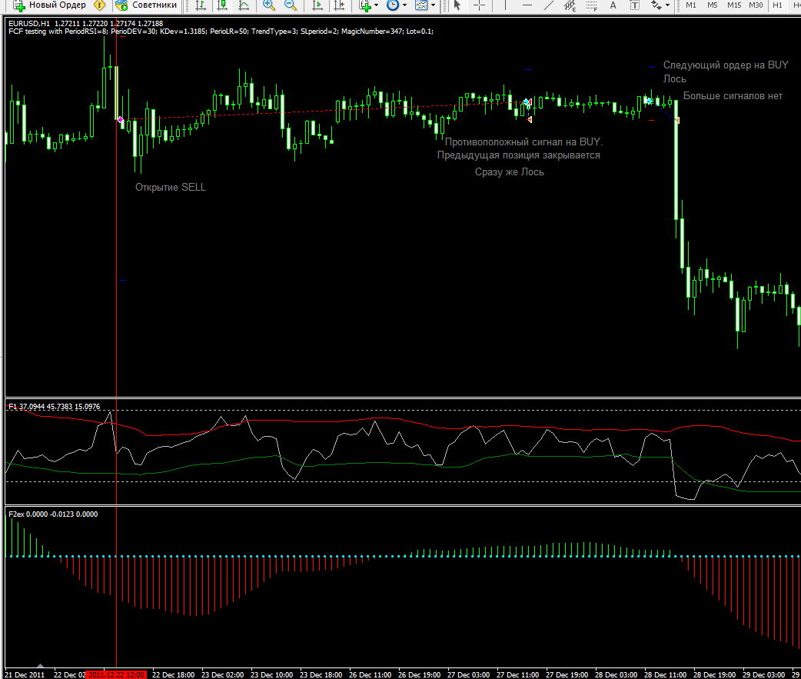Click the 23 Dec 02:00 time label
This screenshot has width=801, height=679.
[x=223, y=675]
